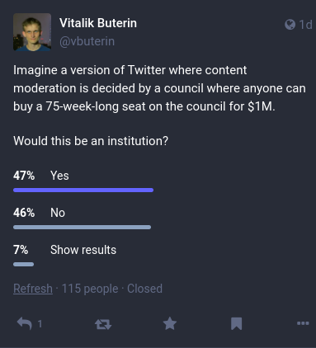Favourite the post with the star icon
This screenshot has height=348, width=316.
pos(170,323)
